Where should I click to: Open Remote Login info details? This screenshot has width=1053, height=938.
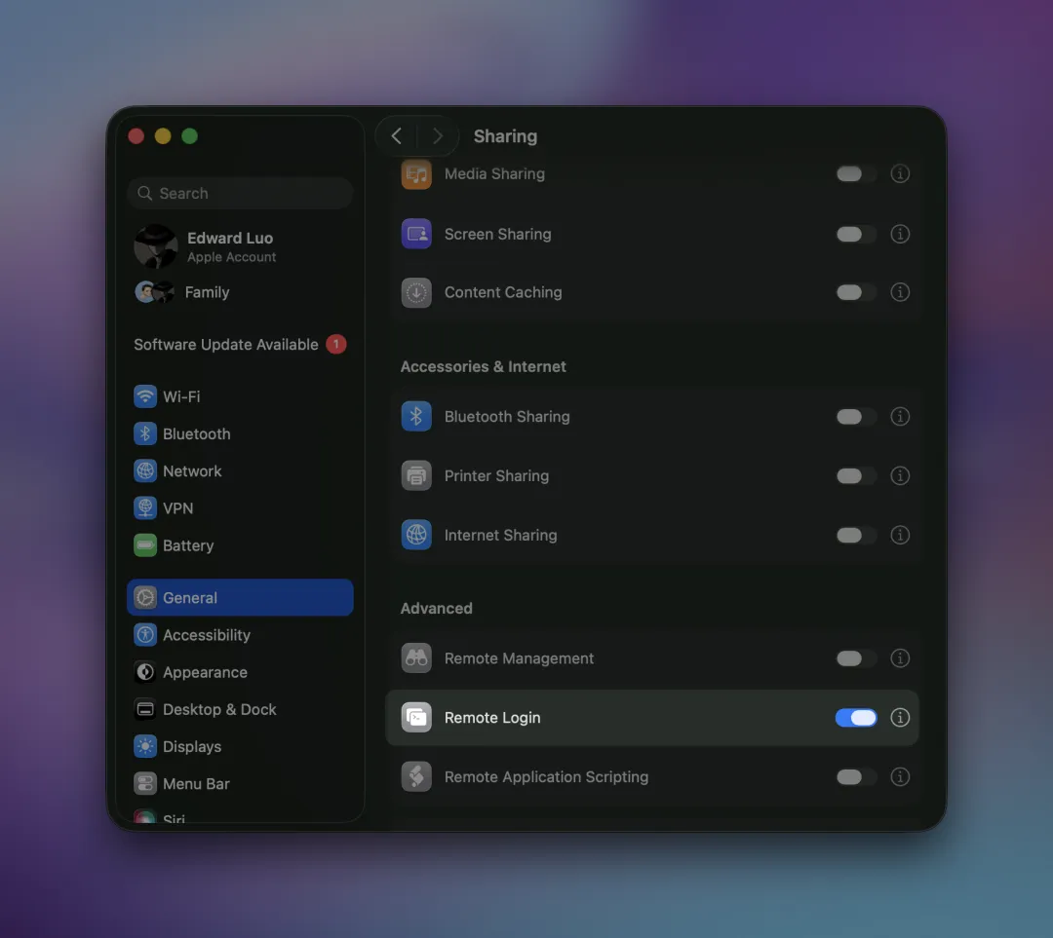click(900, 717)
